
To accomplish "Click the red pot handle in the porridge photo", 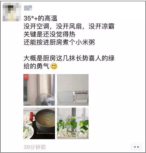I will pos(31,116).
